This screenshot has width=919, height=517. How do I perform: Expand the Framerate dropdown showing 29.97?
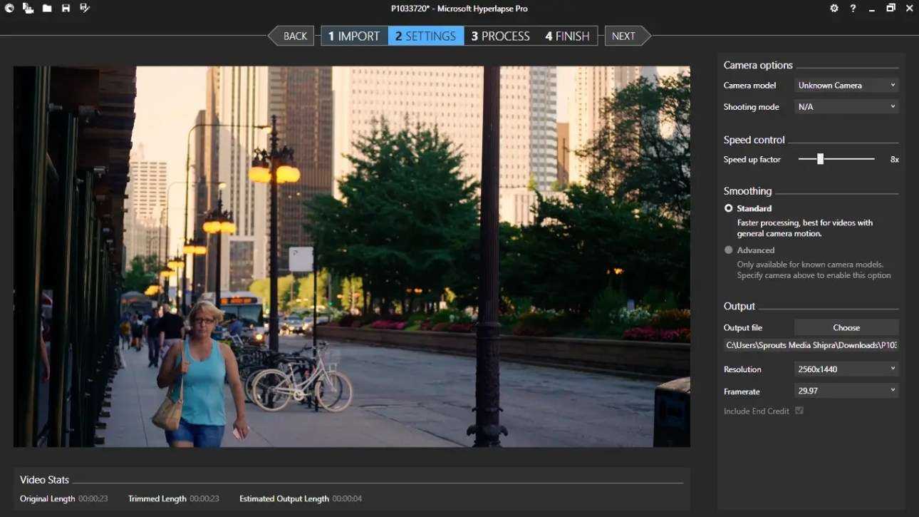click(x=846, y=391)
